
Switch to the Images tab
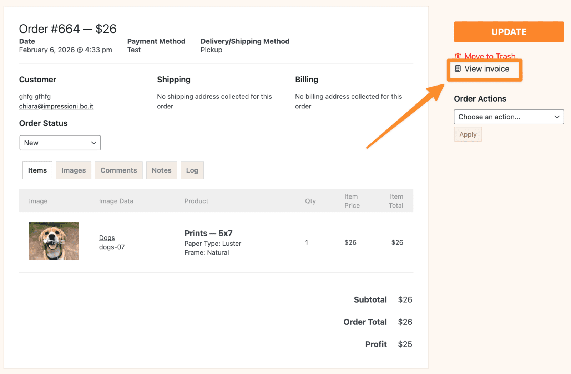point(74,170)
